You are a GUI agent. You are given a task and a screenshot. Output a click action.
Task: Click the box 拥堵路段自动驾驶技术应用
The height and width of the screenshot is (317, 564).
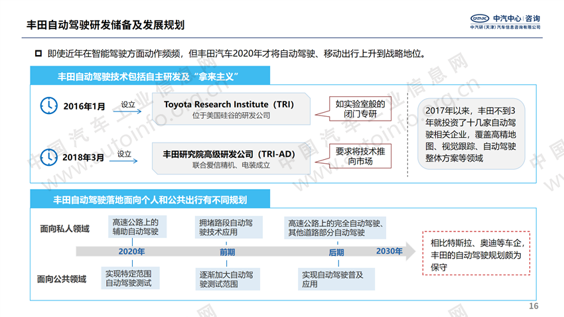228,227
